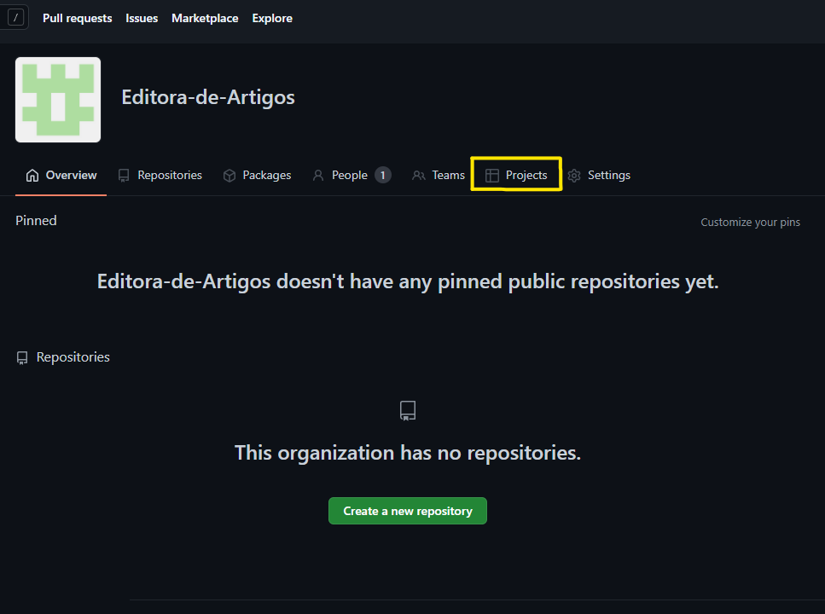Open the Packages tab
Viewport: 825px width, 614px height.
257,175
